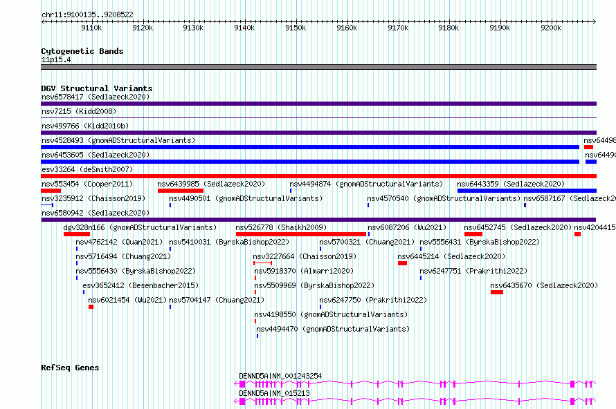Select red bar under dgv328n166
The image size is (616, 409).
tap(77, 234)
